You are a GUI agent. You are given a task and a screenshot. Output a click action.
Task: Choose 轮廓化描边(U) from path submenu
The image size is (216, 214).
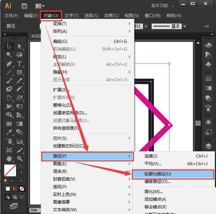pyautogui.click(x=173, y=174)
